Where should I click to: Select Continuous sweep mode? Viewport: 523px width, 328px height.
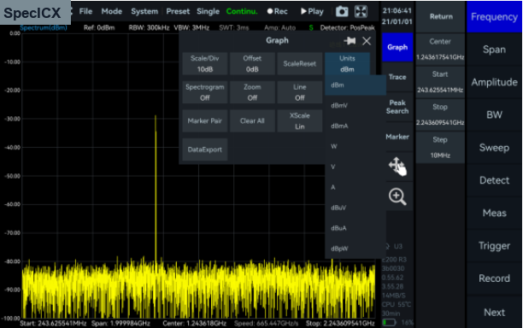[242, 11]
